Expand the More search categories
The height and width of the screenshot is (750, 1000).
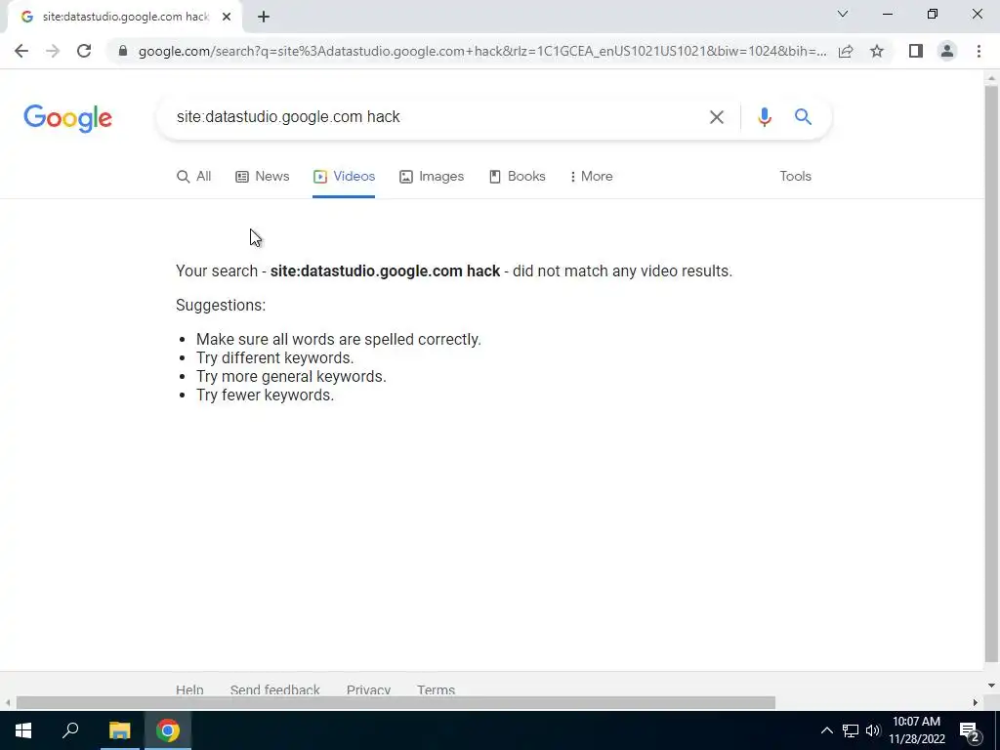tap(591, 177)
